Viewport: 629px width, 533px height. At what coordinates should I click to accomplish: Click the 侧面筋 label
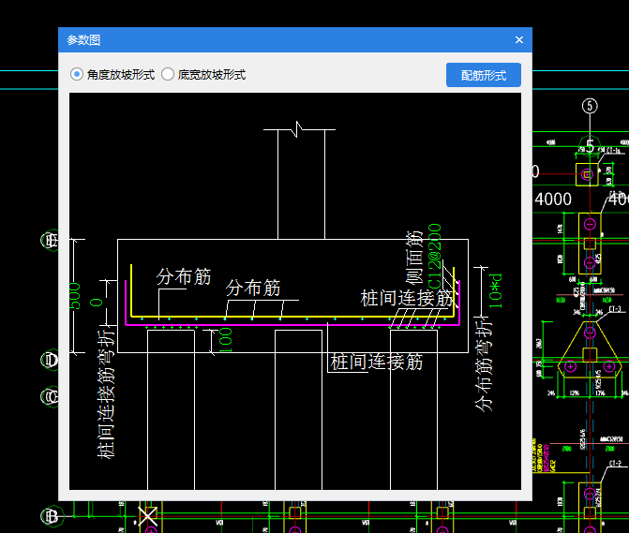click(414, 258)
